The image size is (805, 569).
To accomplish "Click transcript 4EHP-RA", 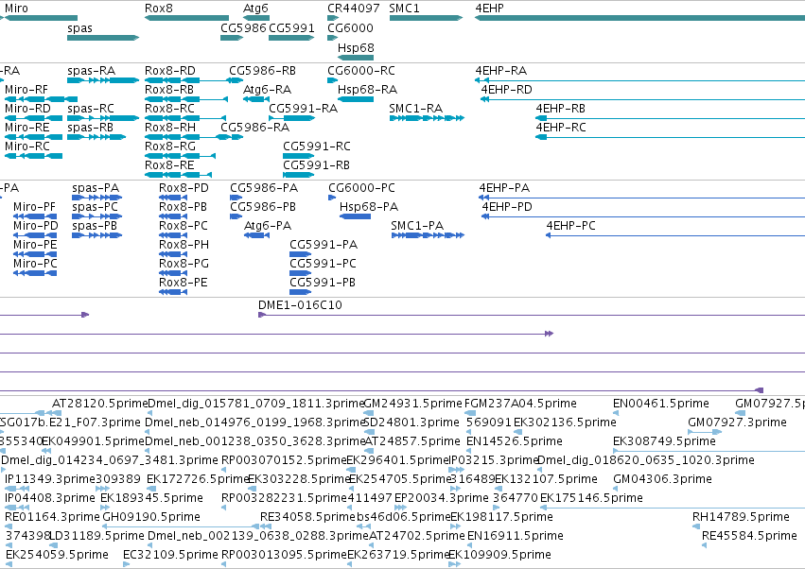I will click(639, 80).
